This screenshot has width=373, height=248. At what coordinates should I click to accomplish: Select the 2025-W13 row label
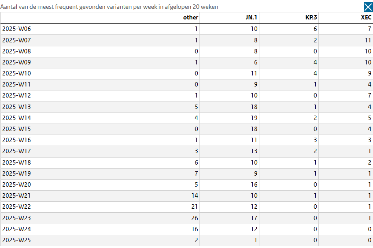[x=17, y=107]
